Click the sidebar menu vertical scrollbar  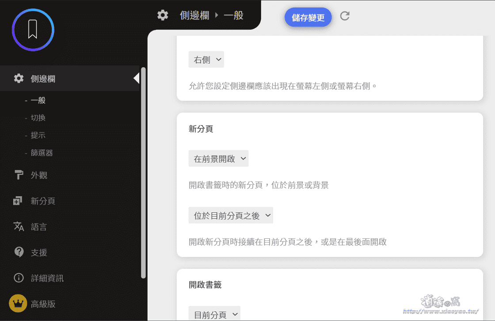tap(143, 173)
